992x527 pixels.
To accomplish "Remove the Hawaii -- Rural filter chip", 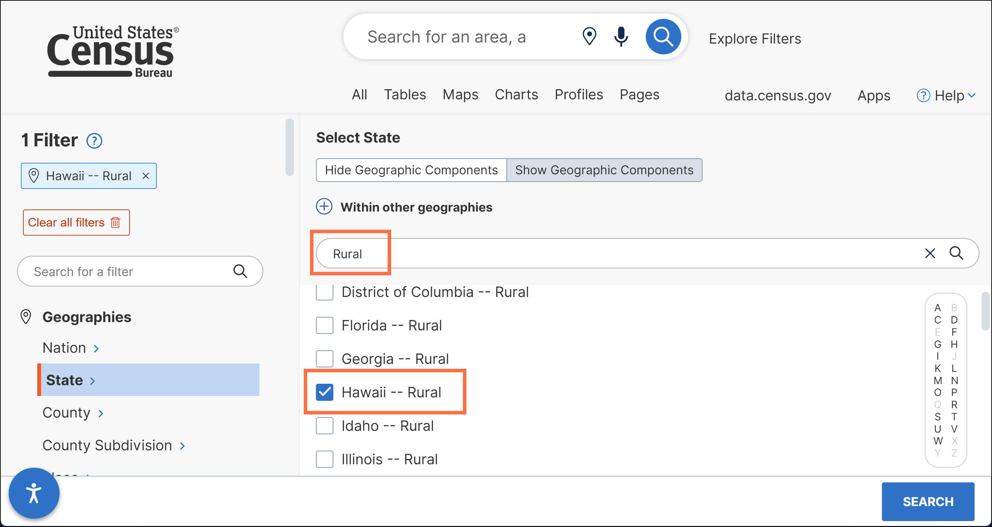I will click(146, 176).
